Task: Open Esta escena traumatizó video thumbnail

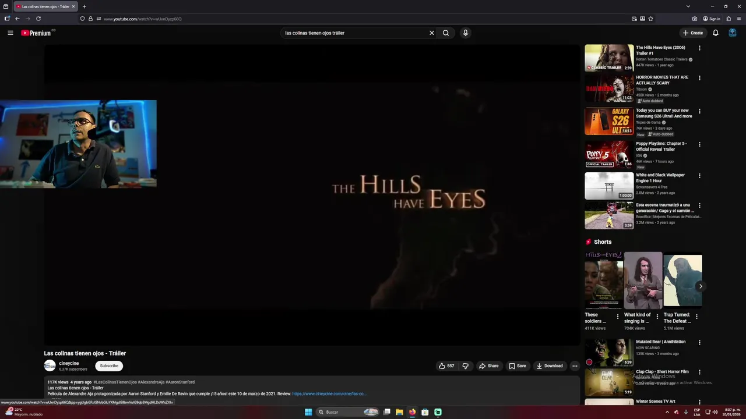Action: [x=609, y=215]
